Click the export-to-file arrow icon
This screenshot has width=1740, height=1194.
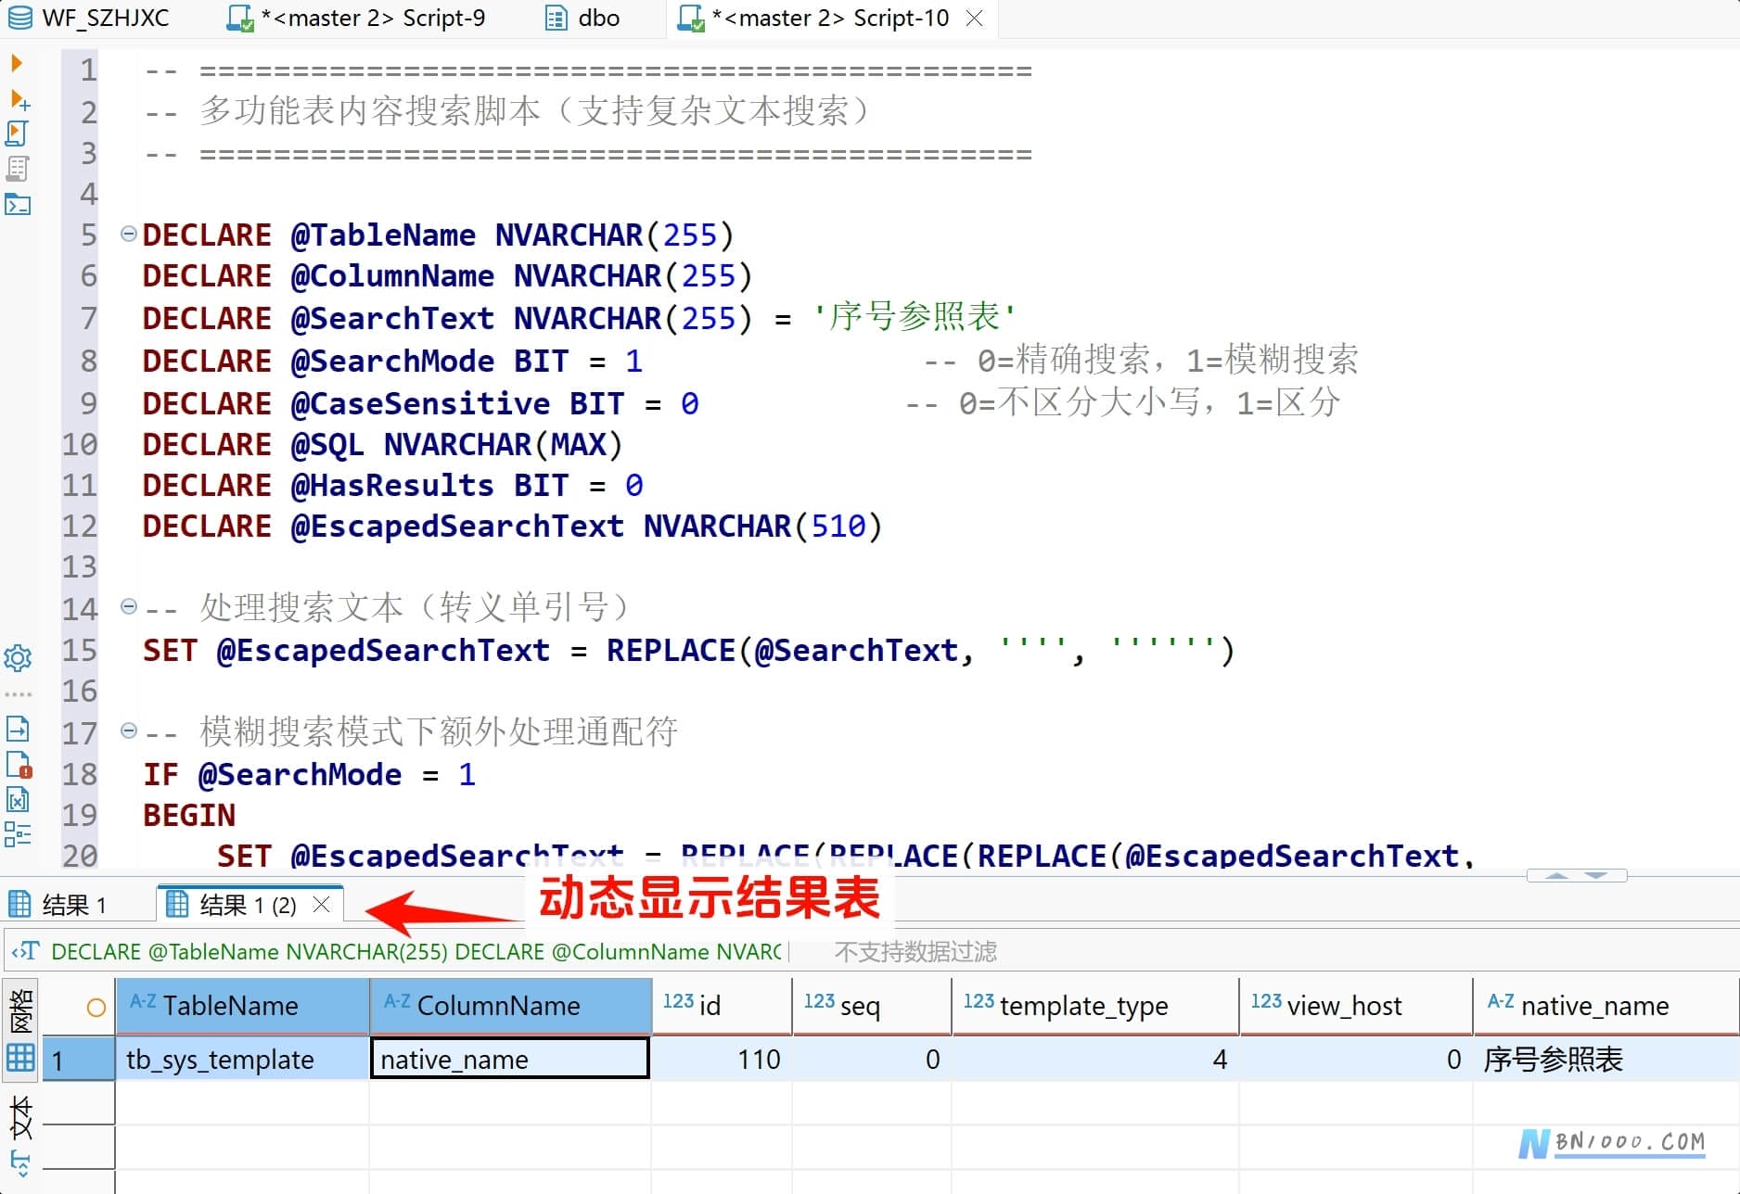(18, 730)
